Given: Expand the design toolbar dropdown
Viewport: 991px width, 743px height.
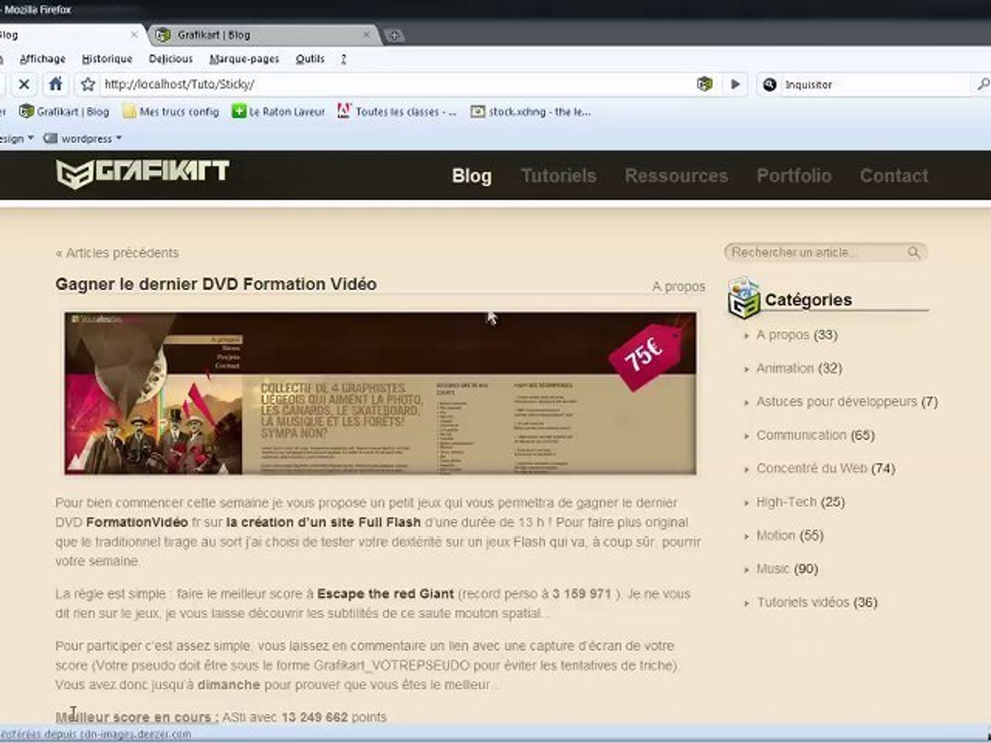Looking at the screenshot, I should tap(17, 138).
